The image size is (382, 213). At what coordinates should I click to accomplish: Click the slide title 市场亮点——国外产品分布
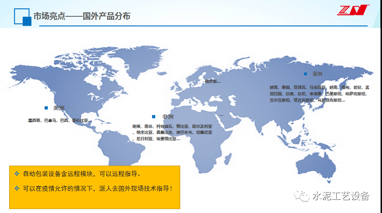82,16
